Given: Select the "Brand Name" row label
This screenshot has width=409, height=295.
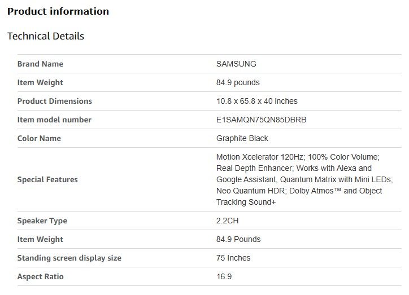Looking at the screenshot, I should (x=40, y=64).
